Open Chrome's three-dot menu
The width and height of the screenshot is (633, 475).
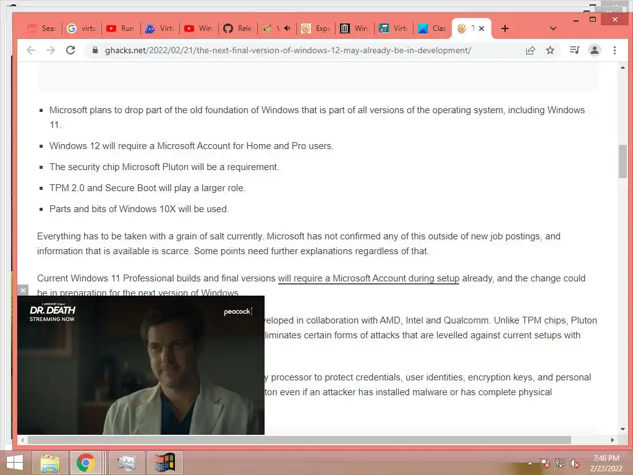tap(614, 50)
